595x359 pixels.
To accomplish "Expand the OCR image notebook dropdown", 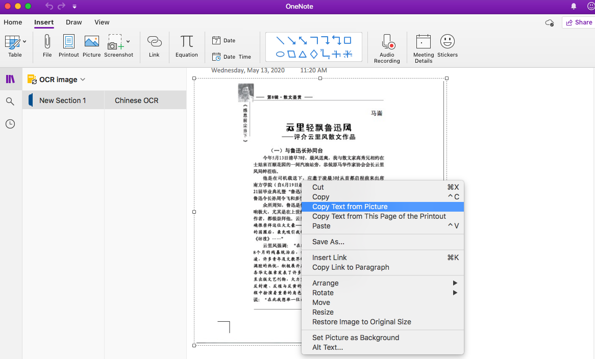I will point(83,80).
